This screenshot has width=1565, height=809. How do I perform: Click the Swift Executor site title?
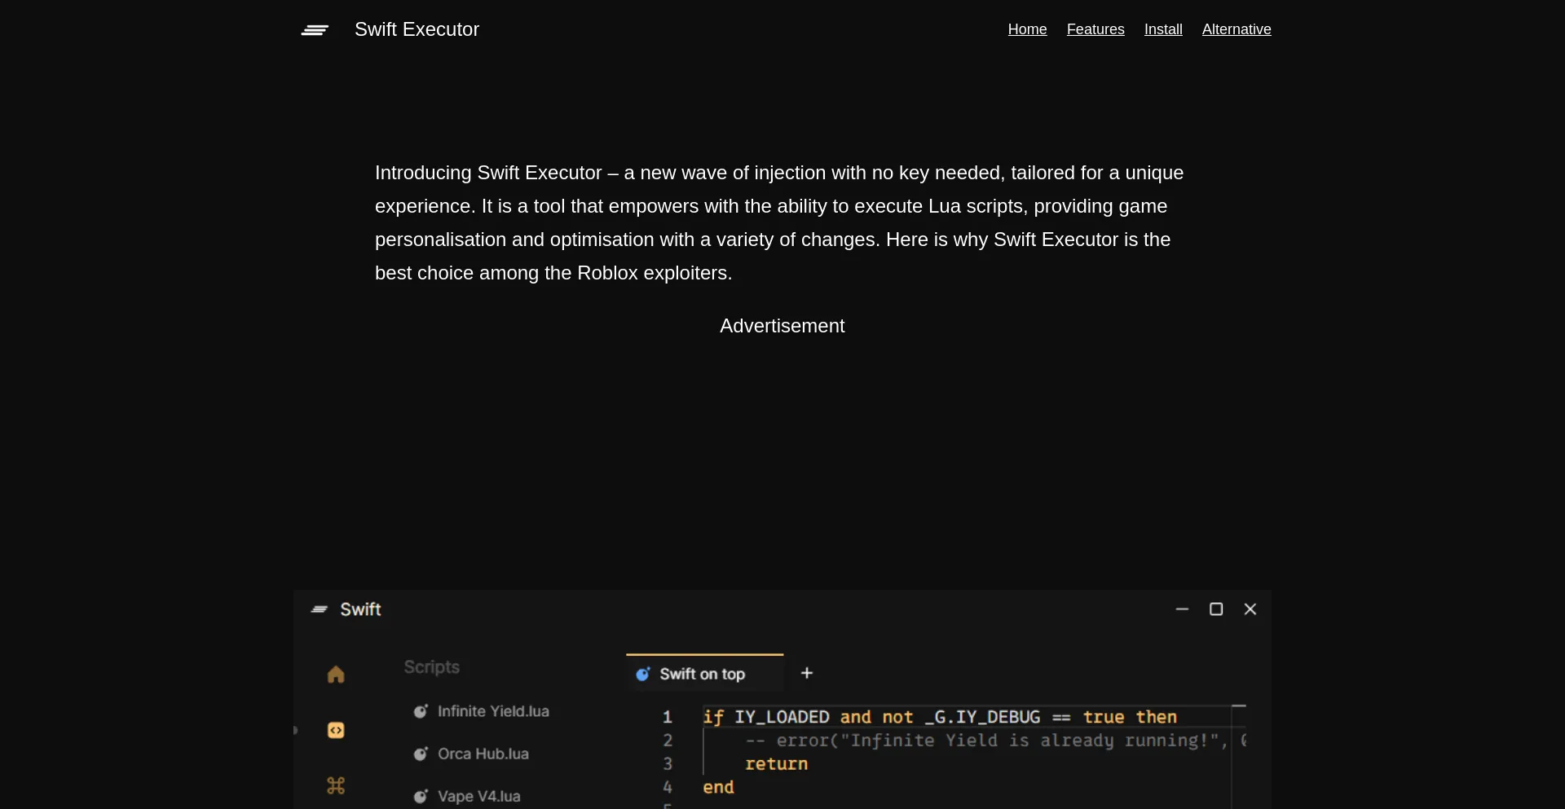(x=417, y=29)
